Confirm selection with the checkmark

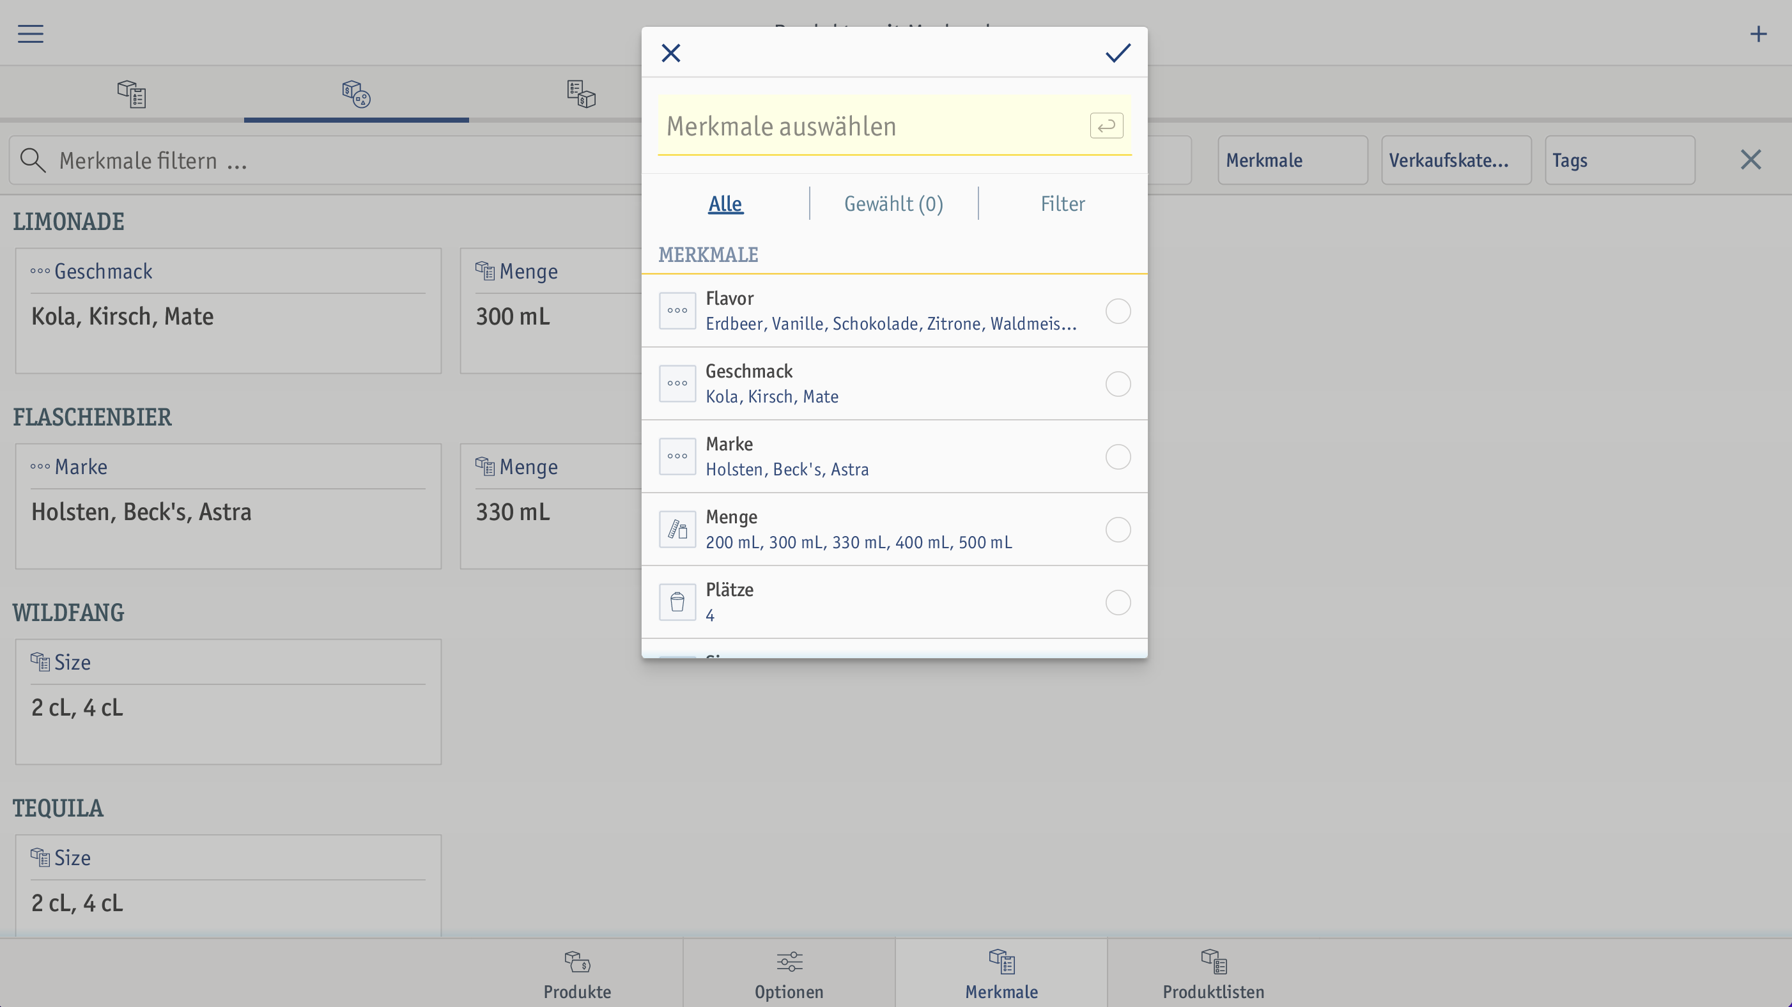tap(1118, 53)
